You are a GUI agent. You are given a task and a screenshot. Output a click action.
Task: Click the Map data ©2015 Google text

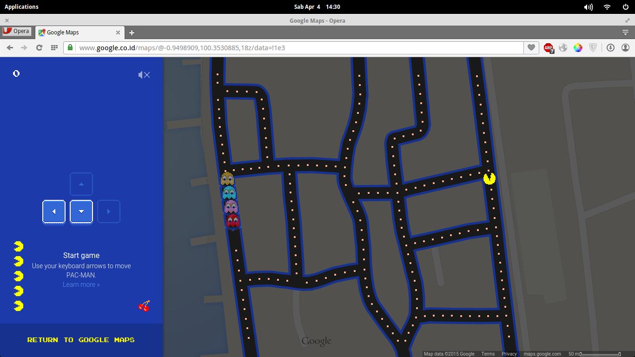449,354
